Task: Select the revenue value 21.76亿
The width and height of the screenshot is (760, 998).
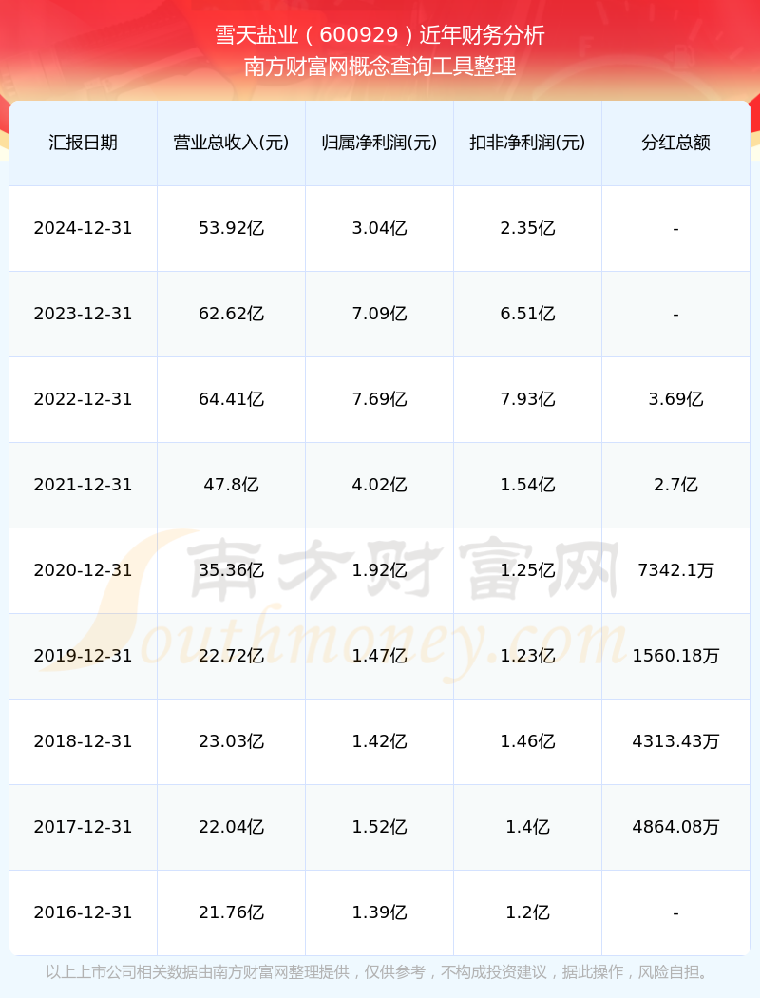Action: pyautogui.click(x=232, y=912)
